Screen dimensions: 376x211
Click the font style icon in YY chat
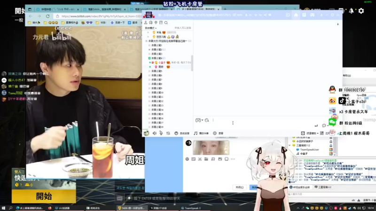tap(207, 120)
